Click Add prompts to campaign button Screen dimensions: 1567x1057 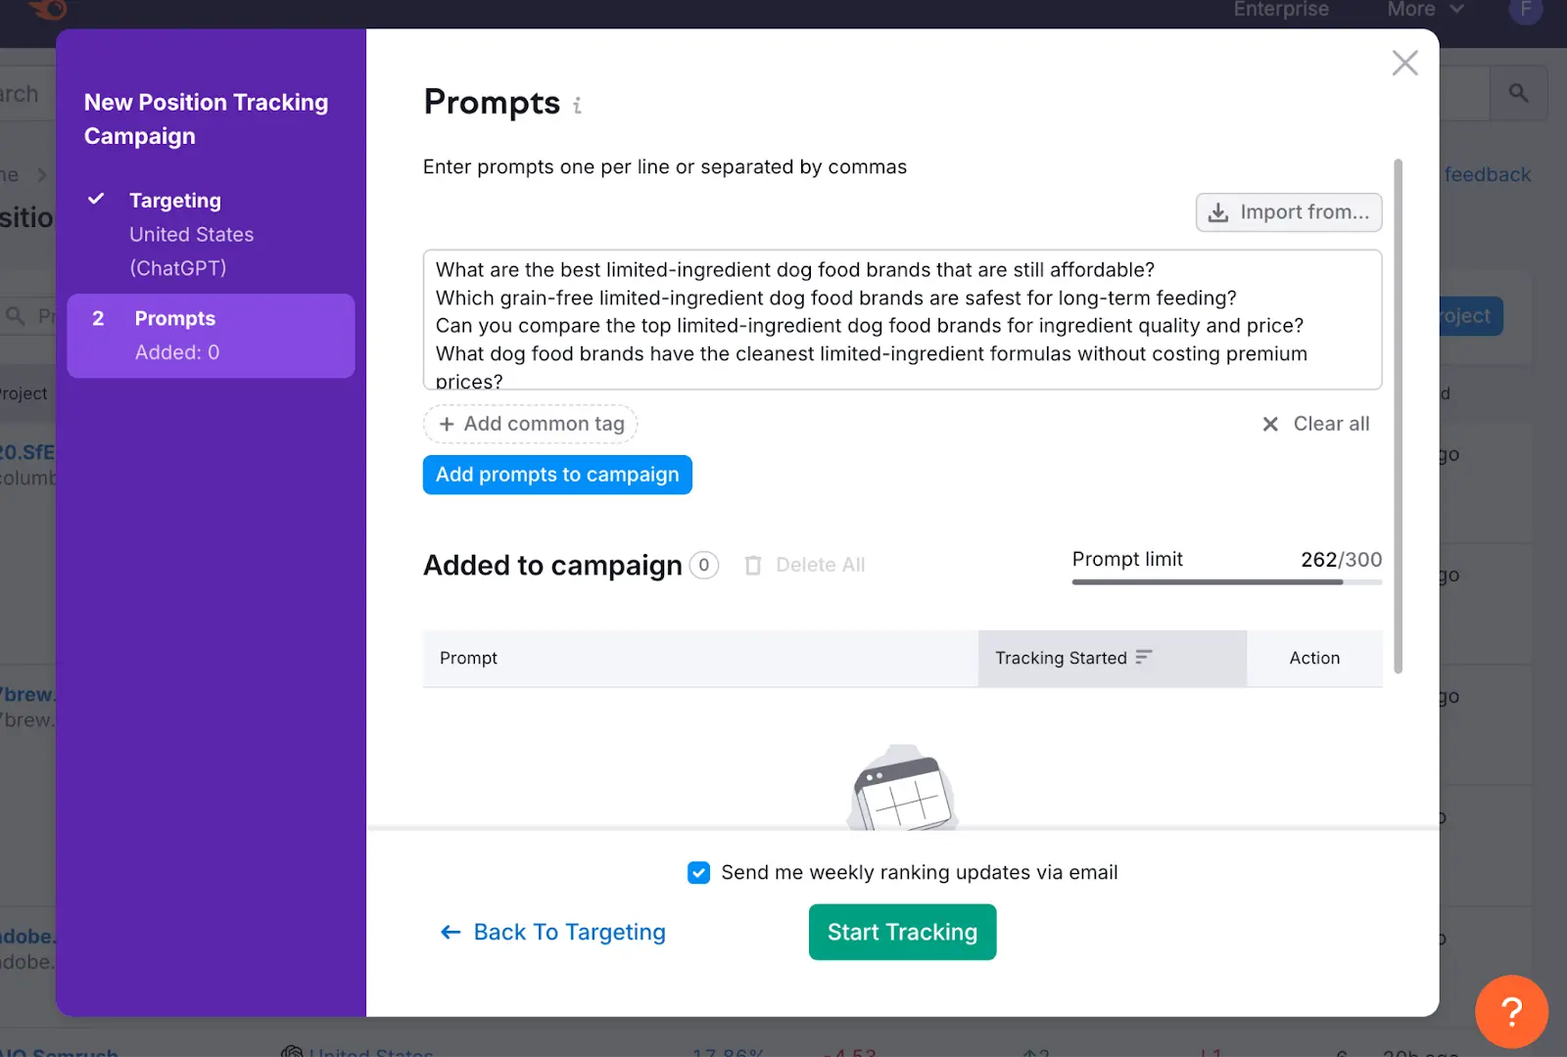[557, 475]
